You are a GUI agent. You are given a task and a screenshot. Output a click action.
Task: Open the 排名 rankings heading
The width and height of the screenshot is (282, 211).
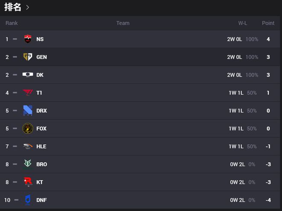pyautogui.click(x=12, y=7)
